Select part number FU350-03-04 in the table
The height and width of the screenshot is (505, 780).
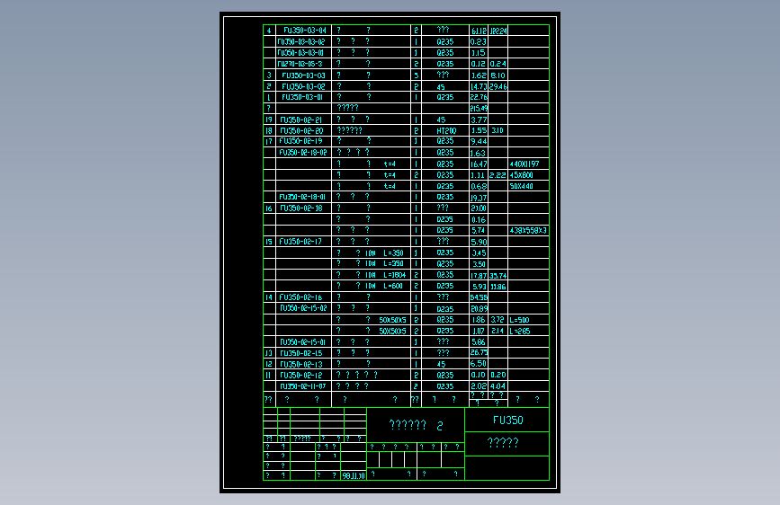[x=304, y=31]
